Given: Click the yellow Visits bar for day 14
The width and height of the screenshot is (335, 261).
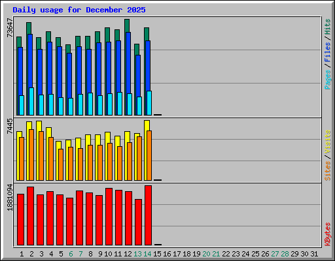Looking at the screenshot, I should pyautogui.click(x=147, y=125).
